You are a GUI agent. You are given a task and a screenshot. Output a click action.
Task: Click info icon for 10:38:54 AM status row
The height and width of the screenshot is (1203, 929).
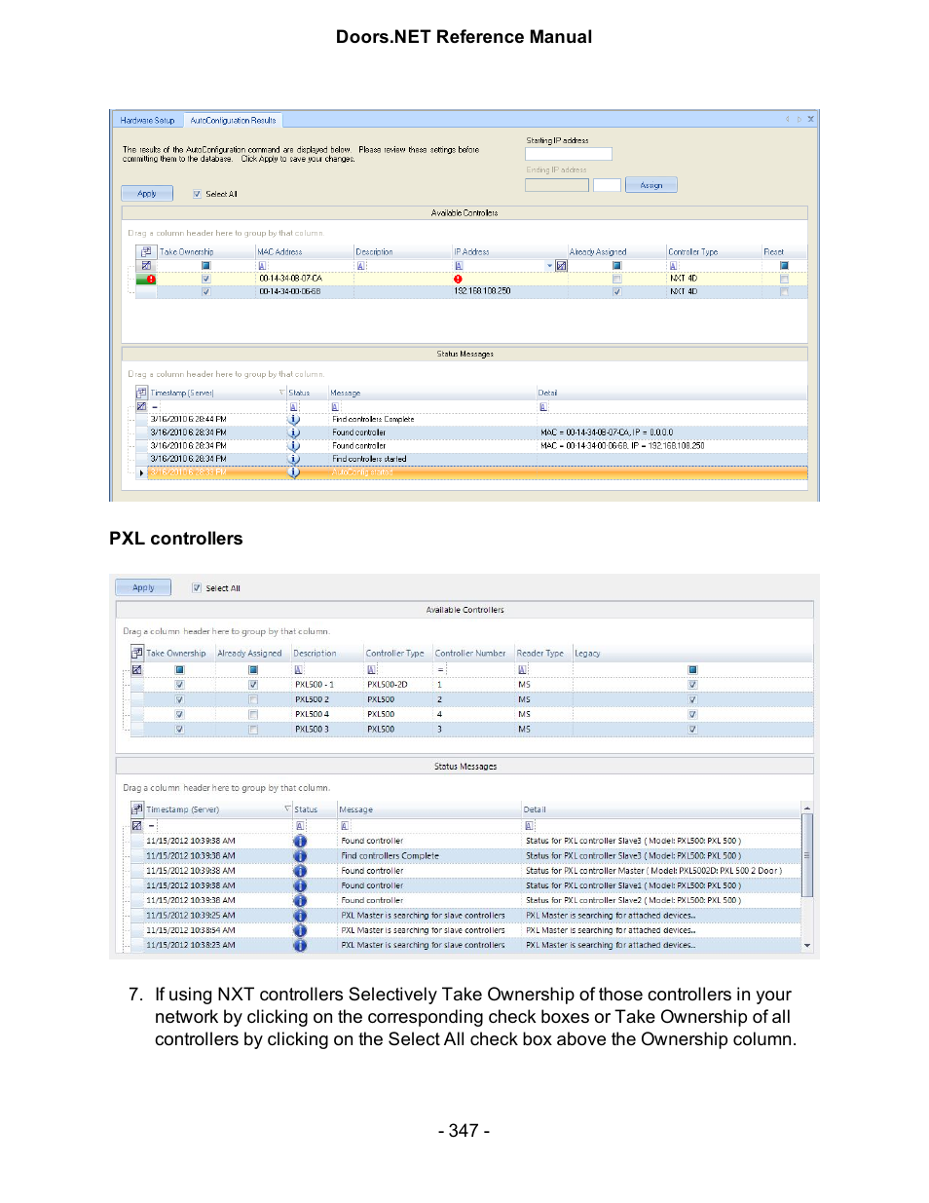(x=300, y=930)
